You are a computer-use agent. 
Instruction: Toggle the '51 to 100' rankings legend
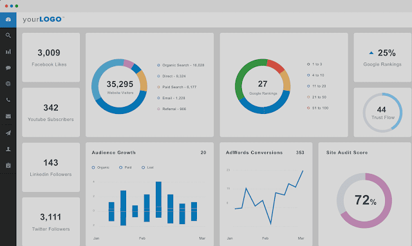tap(317, 108)
